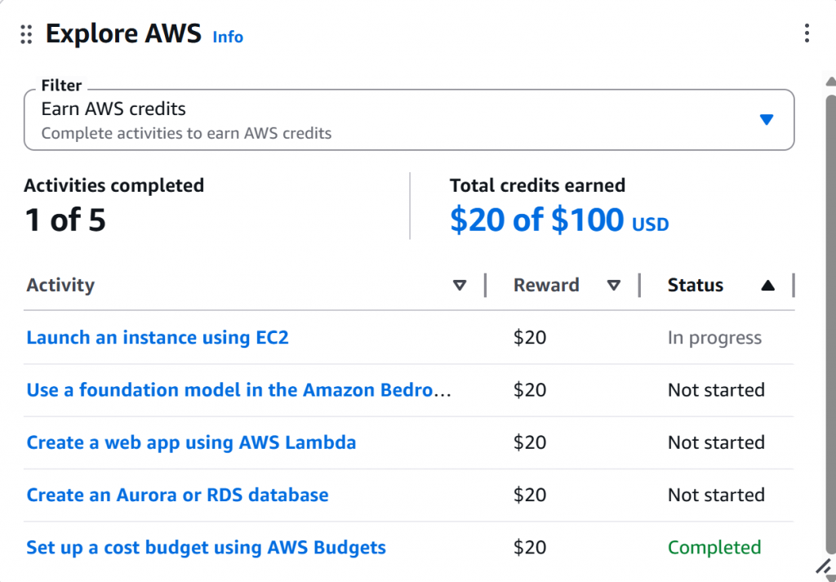
Task: Click the widget drag handle dots icon
Action: click(26, 34)
